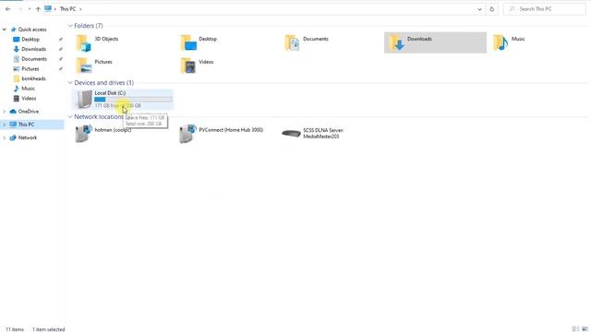Click the forward navigation arrow
This screenshot has width=591, height=332.
[20, 9]
